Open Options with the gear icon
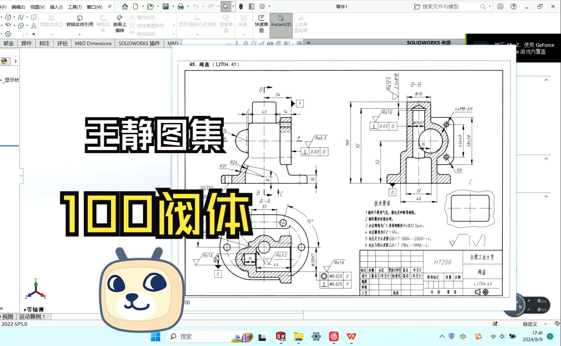This screenshot has width=561, height=346. [262, 6]
